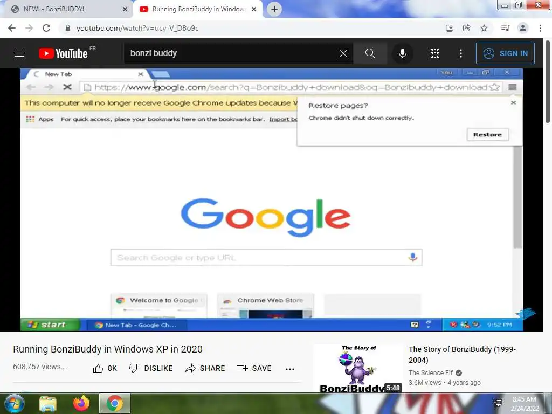The image size is (552, 414).
Task: Open Chrome's three-dot menu
Action: (540, 28)
